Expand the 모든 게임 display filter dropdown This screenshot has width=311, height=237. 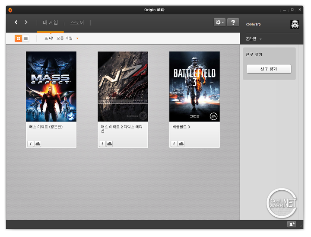pos(67,38)
